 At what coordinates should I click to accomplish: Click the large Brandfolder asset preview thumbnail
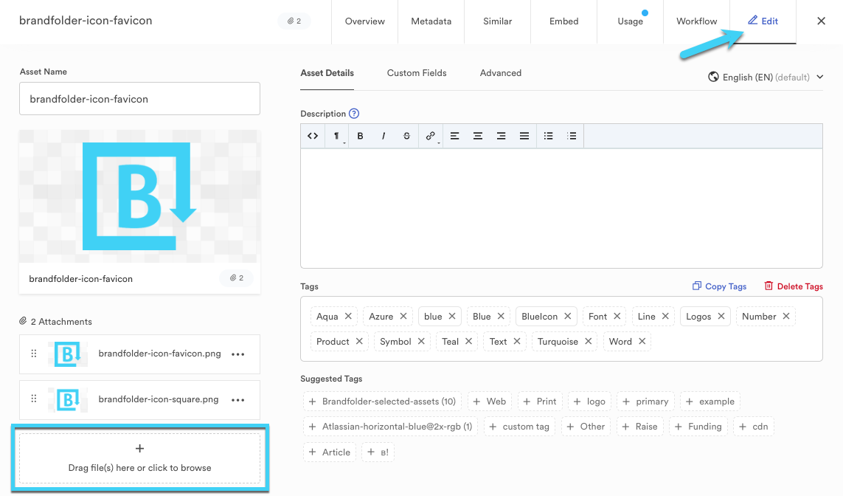(x=140, y=196)
